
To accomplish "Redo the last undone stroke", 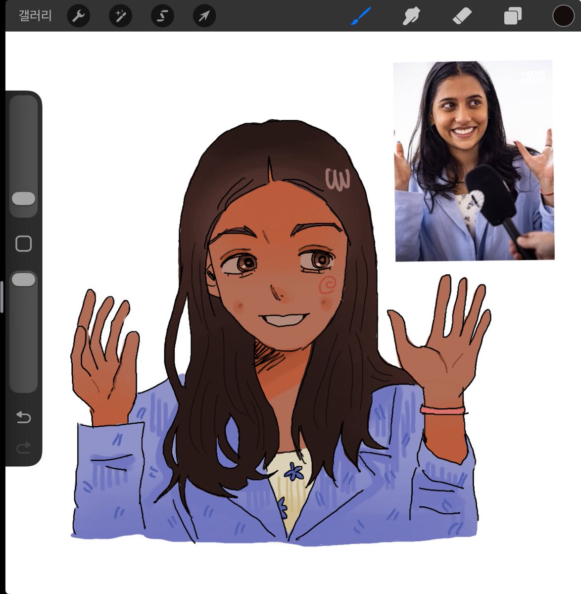I will coord(23,448).
